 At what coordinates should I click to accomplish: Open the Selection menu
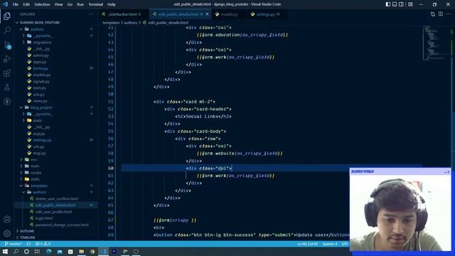[42, 4]
